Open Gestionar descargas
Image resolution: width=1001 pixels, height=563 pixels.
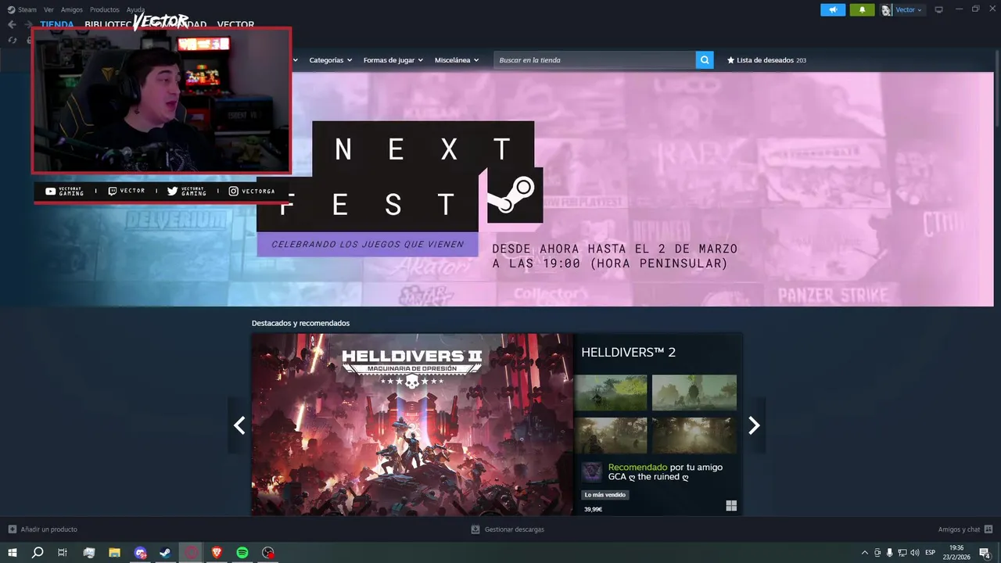pyautogui.click(x=514, y=529)
